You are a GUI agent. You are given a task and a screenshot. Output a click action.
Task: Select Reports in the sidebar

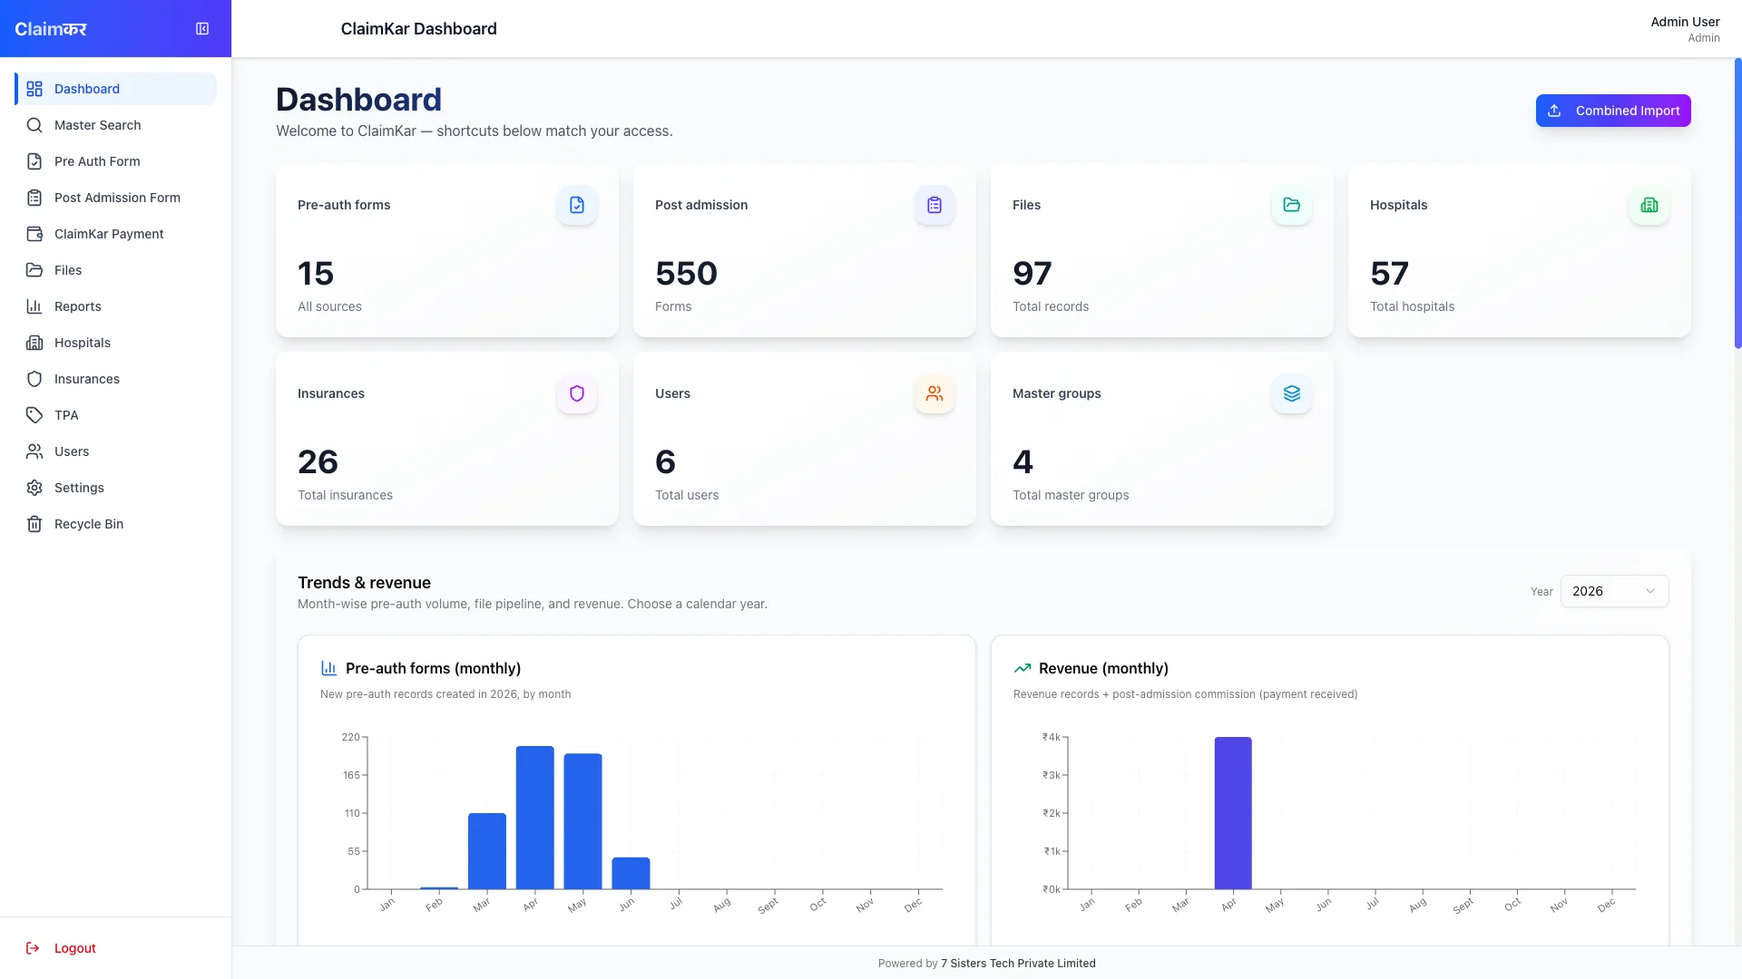[115, 306]
